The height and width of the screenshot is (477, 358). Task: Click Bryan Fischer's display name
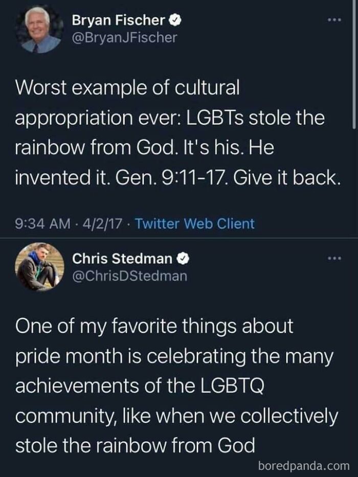click(x=119, y=20)
